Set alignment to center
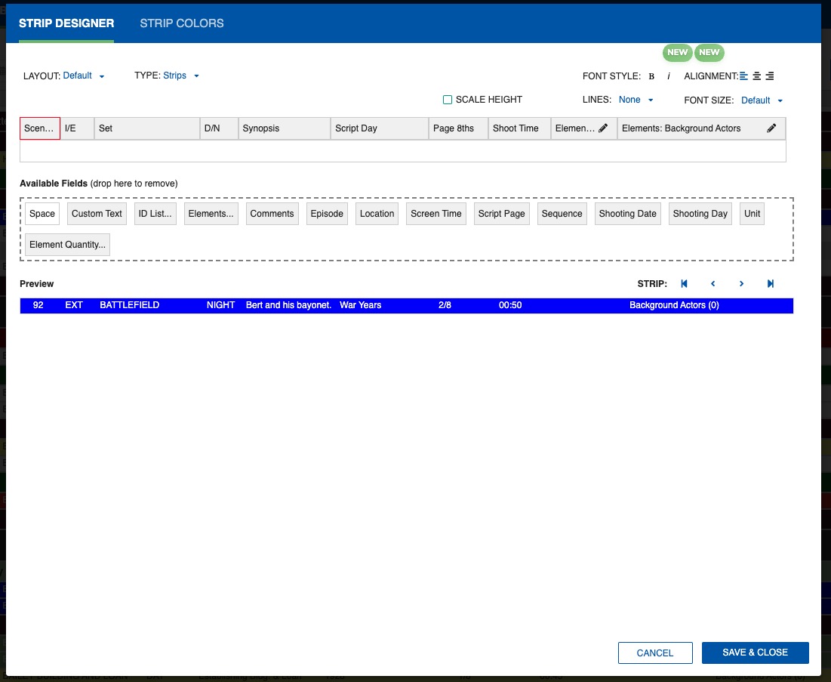 (x=757, y=76)
